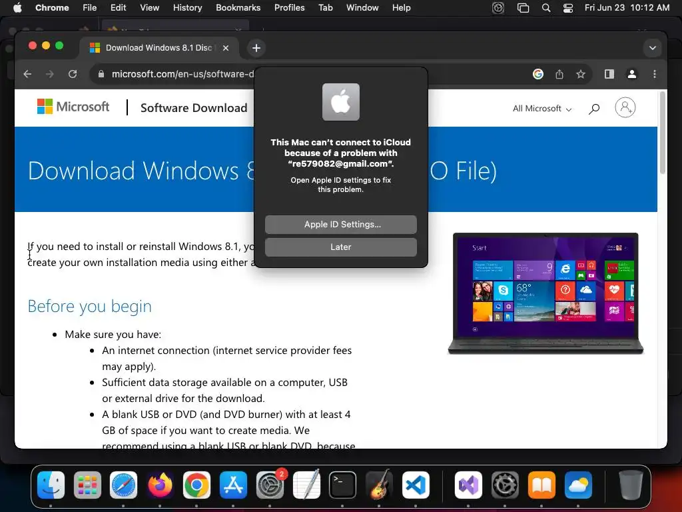Open Apple ID Settings from the dialog
This screenshot has height=512, width=682.
[x=340, y=224]
